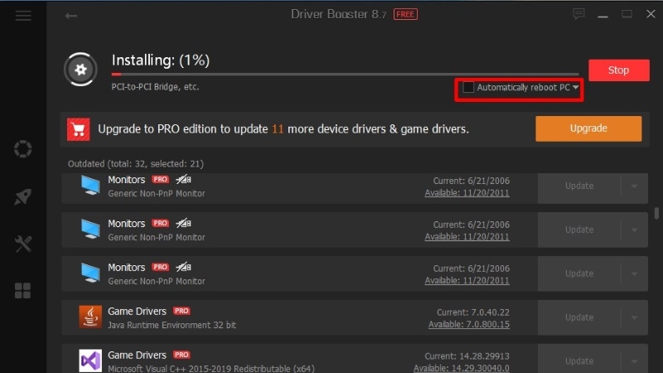Expand the Update dropdown for Visual C++ Redistributable

tap(634, 361)
